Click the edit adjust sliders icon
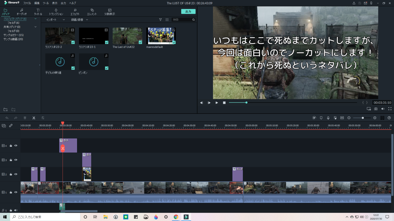Image resolution: width=394 pixels, height=221 pixels. pos(43,118)
